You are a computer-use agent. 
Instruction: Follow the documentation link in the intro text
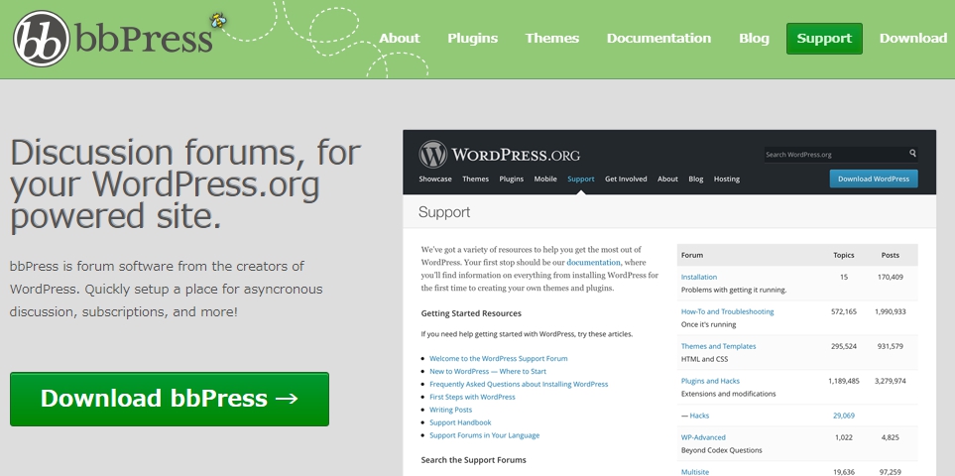(593, 263)
